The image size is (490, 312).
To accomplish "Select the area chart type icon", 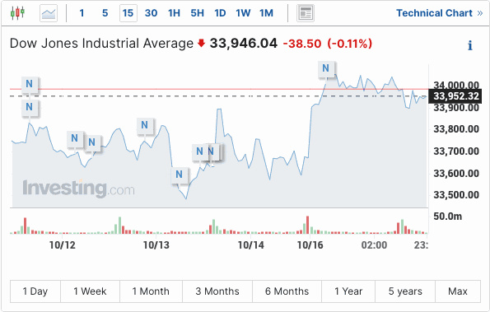I will [x=49, y=13].
